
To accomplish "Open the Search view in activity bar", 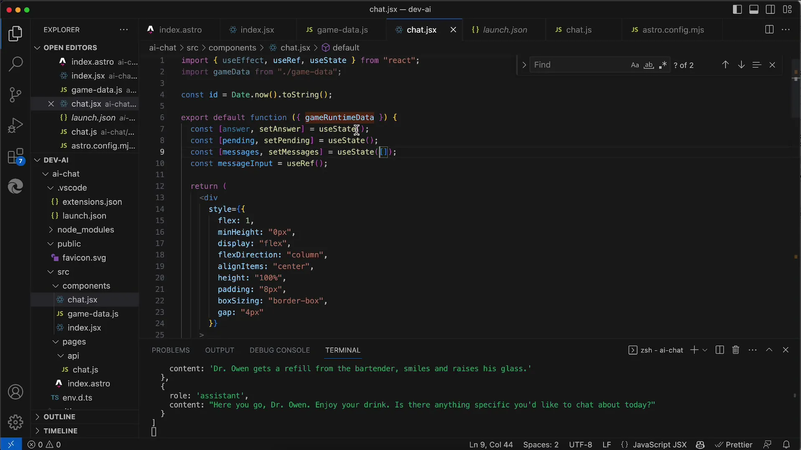I will click(15, 64).
